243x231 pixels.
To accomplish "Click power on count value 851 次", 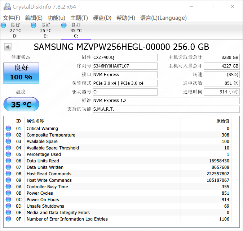I will (x=222, y=83).
